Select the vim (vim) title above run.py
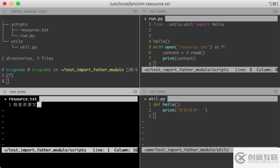The height and width of the screenshot is (168, 280). 158,12
